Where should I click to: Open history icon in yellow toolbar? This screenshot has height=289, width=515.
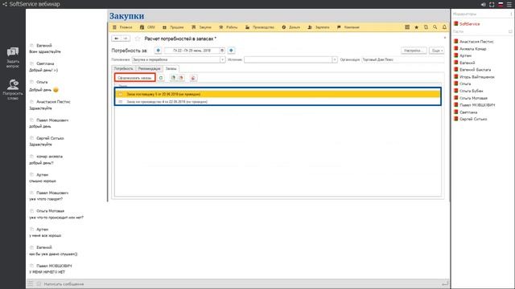click(x=426, y=27)
